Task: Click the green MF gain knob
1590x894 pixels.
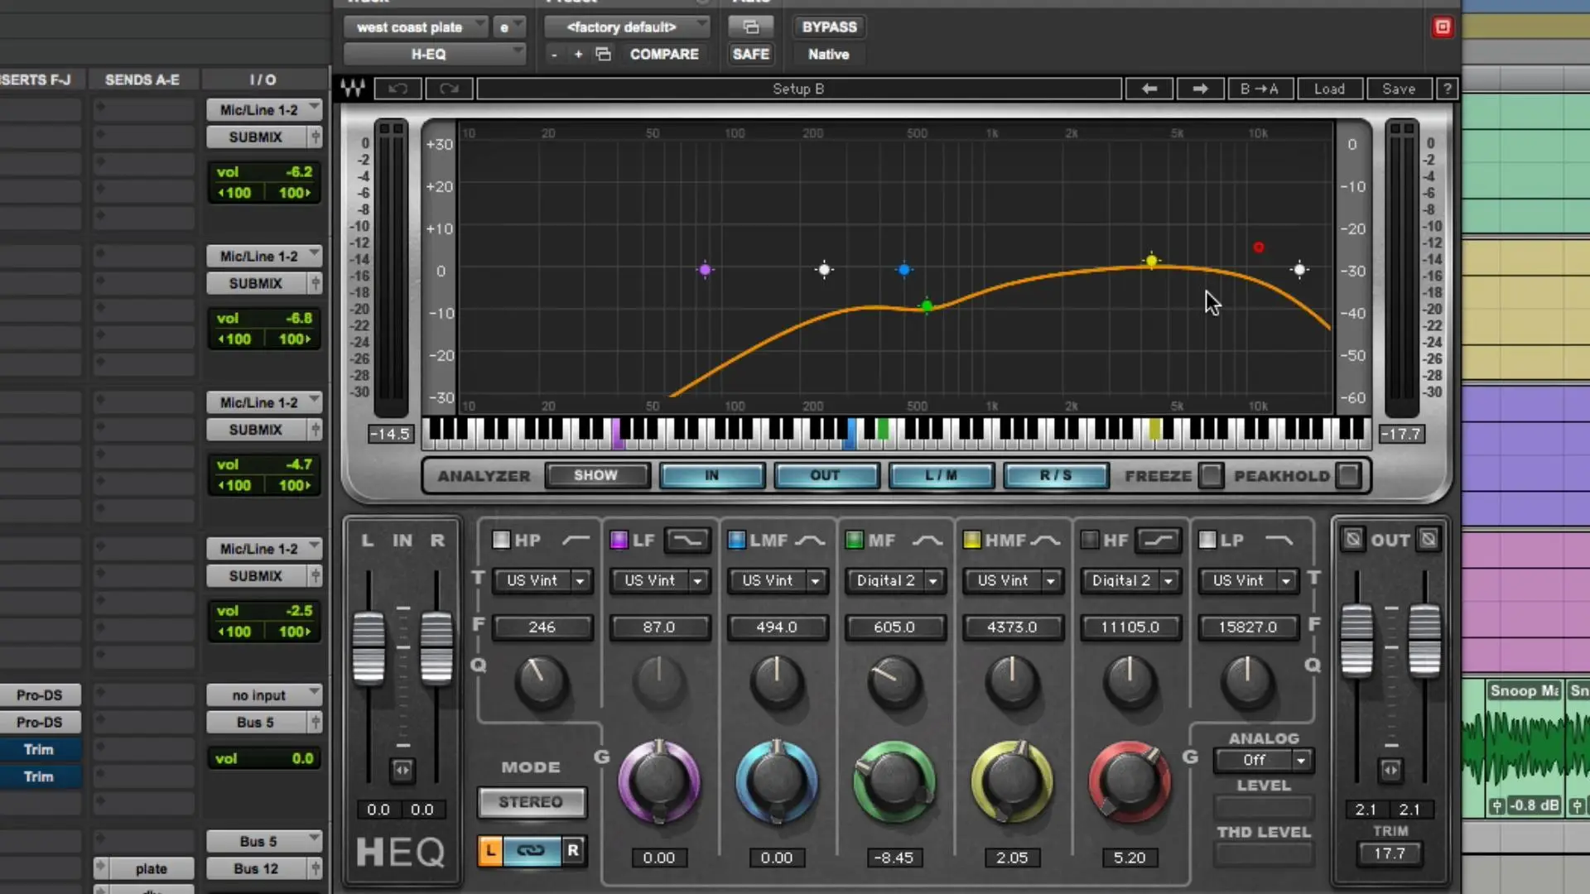Action: click(894, 782)
